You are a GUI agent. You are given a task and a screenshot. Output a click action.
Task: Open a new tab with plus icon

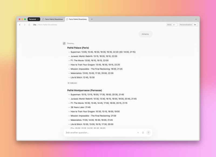[92, 19]
